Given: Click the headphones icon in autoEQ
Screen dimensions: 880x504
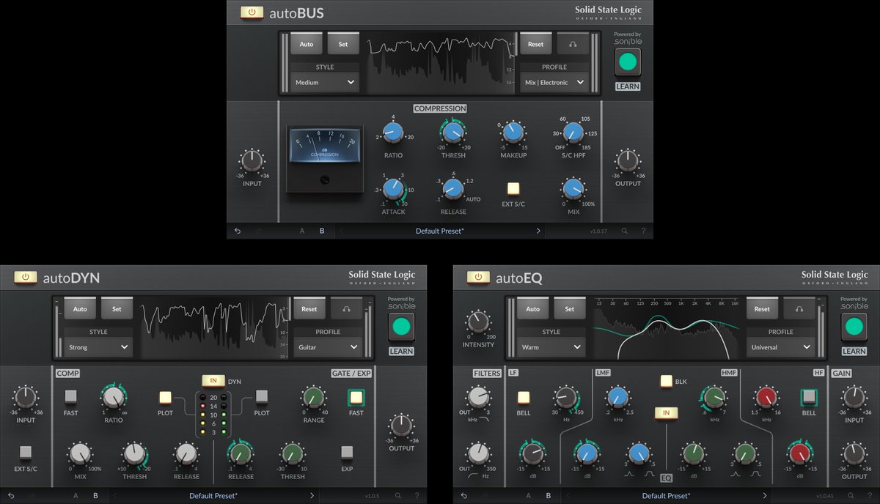Looking at the screenshot, I should point(799,308).
